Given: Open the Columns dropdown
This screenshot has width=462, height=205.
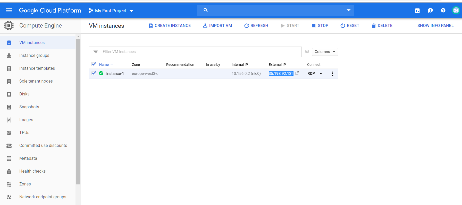Looking at the screenshot, I should click(325, 52).
